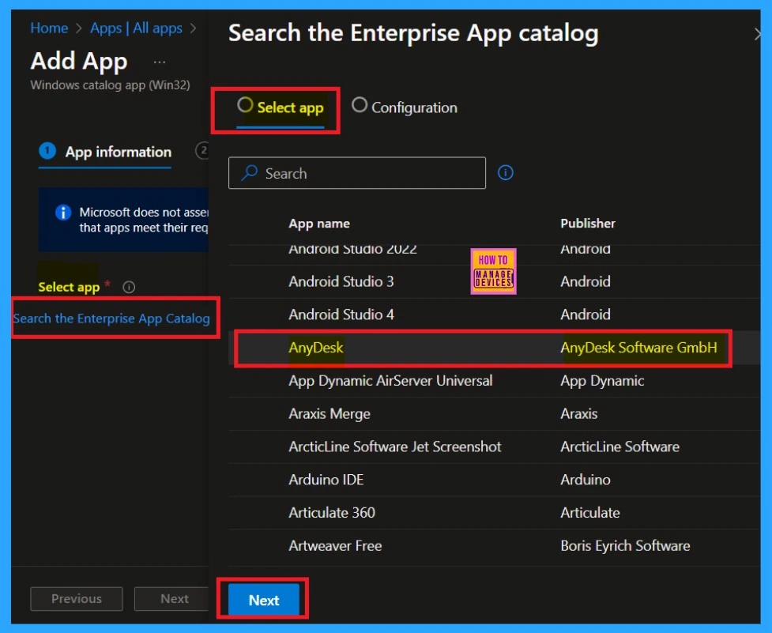Go to the Home breadcrumb
This screenshot has width=772, height=633.
49,28
